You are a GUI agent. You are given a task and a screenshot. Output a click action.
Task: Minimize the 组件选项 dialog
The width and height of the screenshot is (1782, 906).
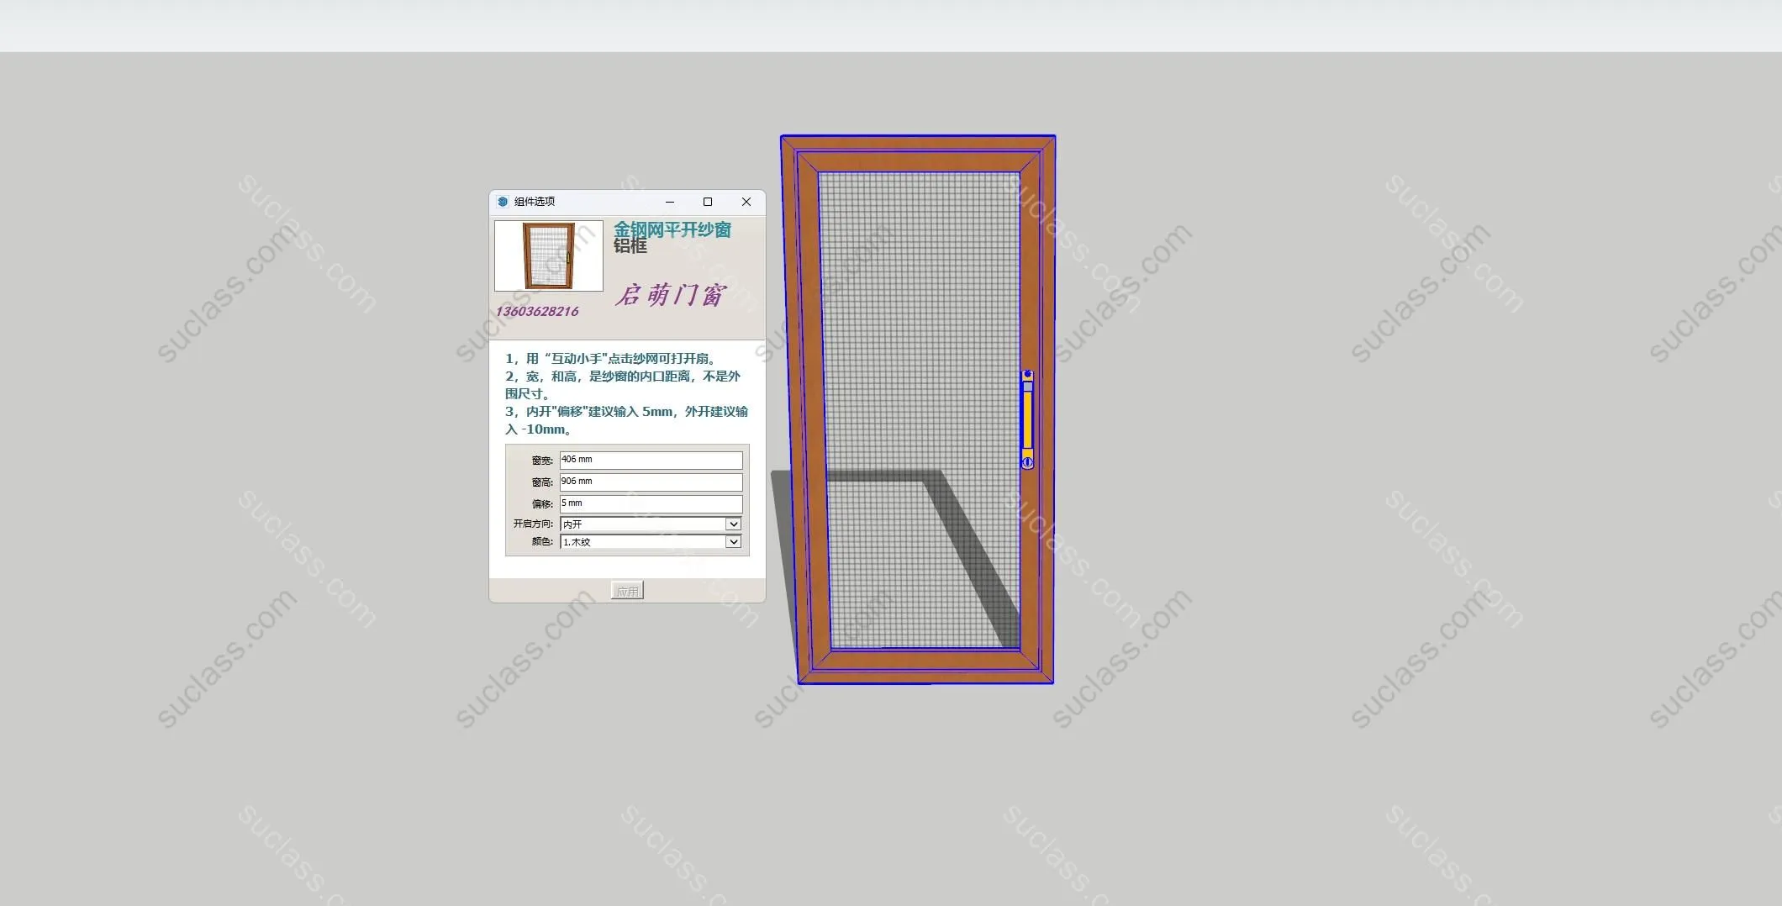(670, 202)
